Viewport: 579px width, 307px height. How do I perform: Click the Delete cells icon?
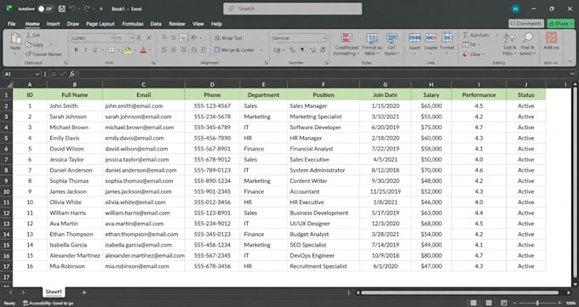click(x=431, y=37)
